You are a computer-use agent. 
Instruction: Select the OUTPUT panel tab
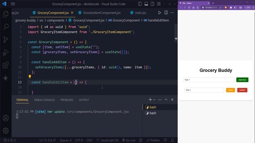click(84, 100)
